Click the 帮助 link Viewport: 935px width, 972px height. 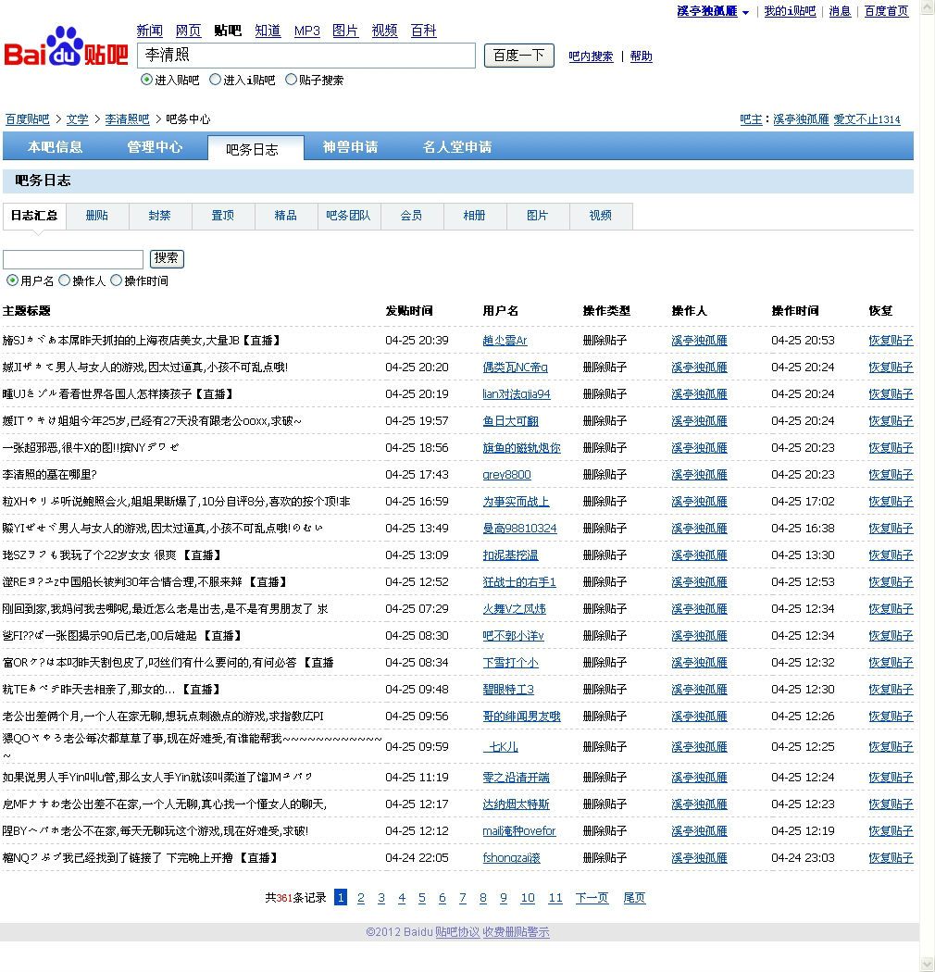(x=642, y=56)
